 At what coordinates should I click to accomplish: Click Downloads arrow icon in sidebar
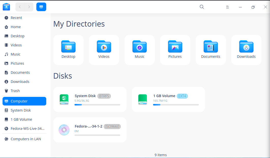pyautogui.click(x=6, y=82)
